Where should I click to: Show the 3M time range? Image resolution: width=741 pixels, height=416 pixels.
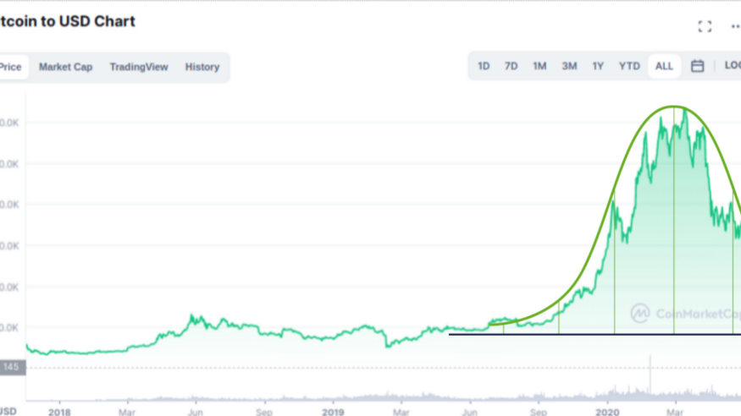pos(569,66)
